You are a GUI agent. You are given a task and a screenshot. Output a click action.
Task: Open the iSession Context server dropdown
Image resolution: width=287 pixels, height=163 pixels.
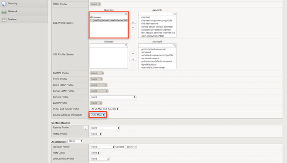click(131, 147)
